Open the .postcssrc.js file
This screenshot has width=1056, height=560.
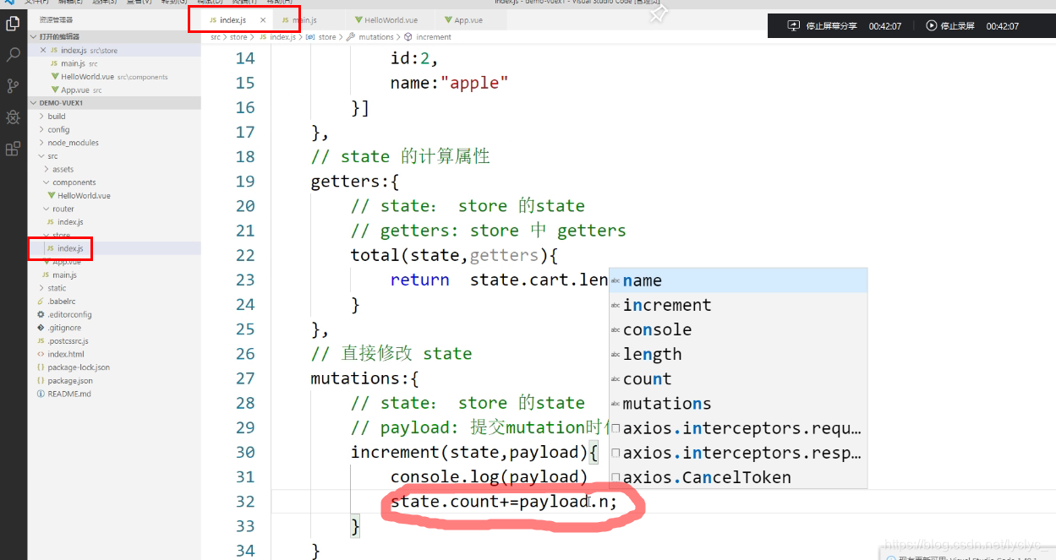click(x=68, y=341)
